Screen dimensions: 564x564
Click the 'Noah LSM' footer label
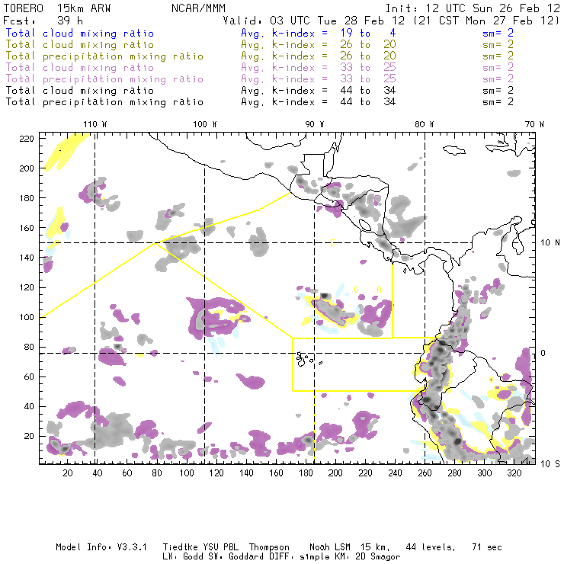[330, 547]
